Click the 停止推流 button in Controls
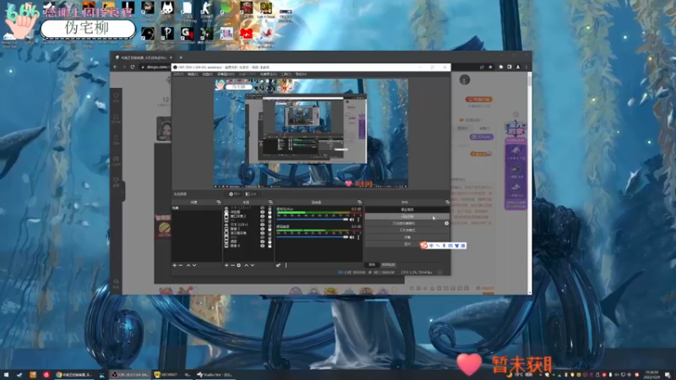 tap(407, 209)
